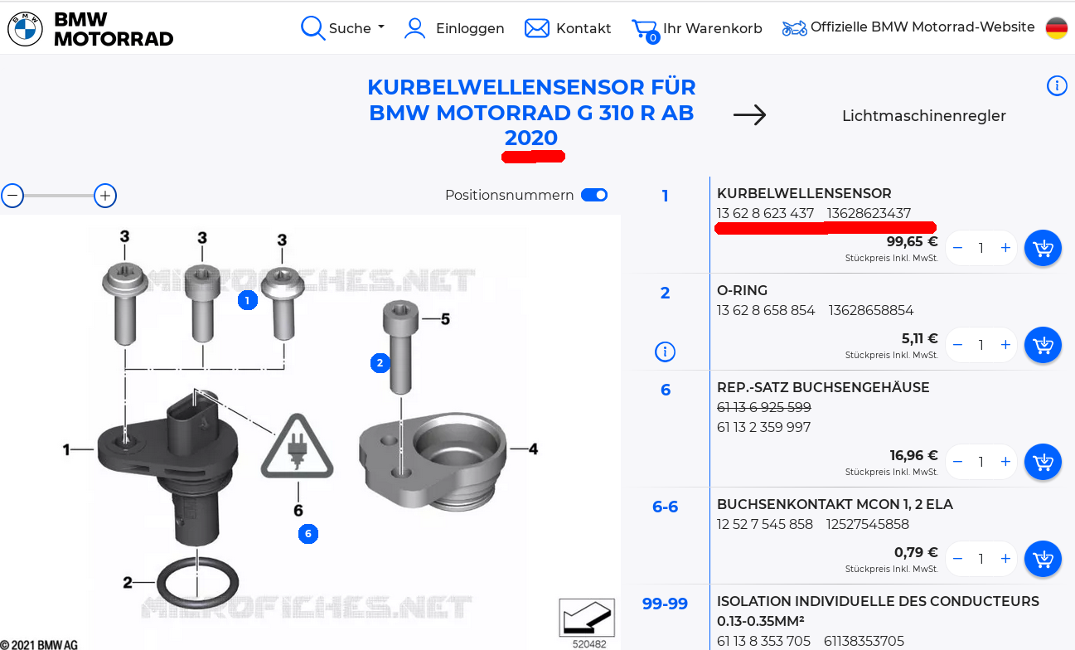This screenshot has height=650, width=1075.
Task: Open the Kontakt page link
Action: point(584,28)
